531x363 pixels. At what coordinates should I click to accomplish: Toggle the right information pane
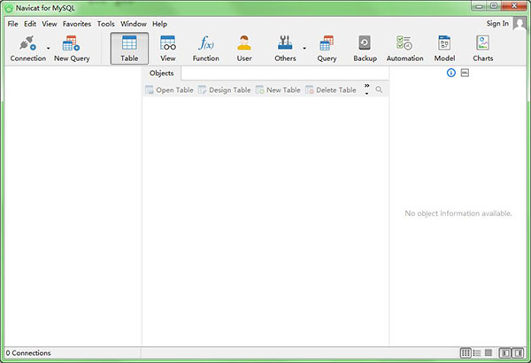coord(518,353)
